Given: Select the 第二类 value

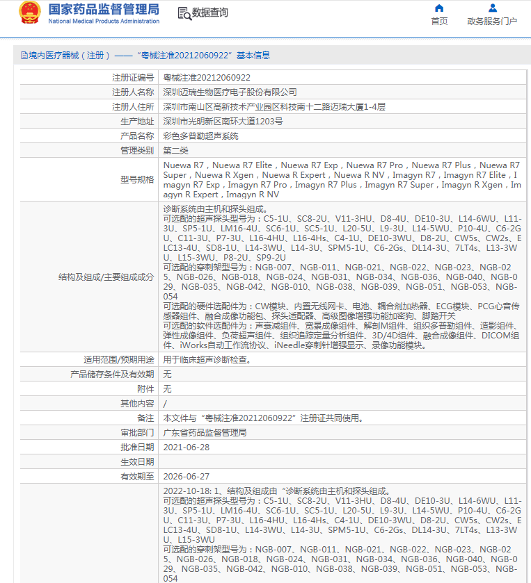Looking at the screenshot, I should click(176, 151).
